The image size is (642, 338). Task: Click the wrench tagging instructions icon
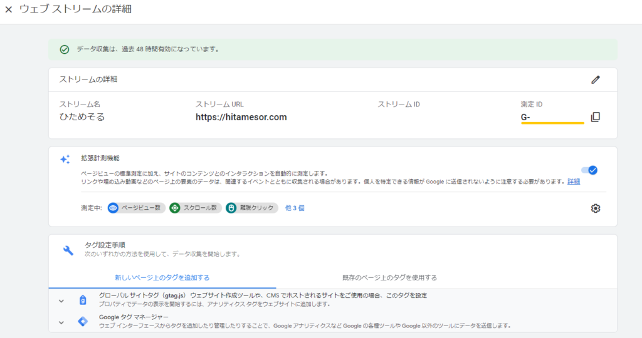pyautogui.click(x=68, y=250)
